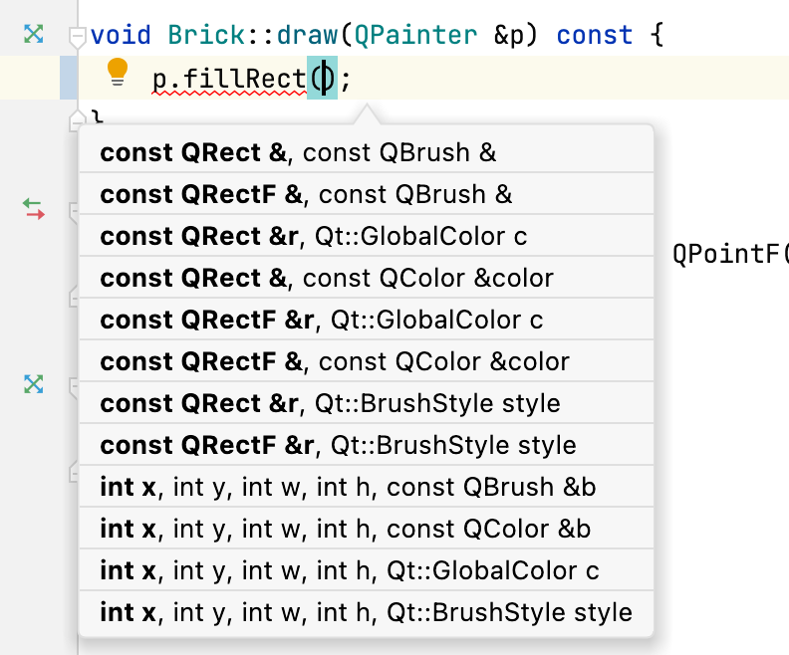
Task: Click the QPainter type in the signature
Action: pyautogui.click(x=415, y=35)
